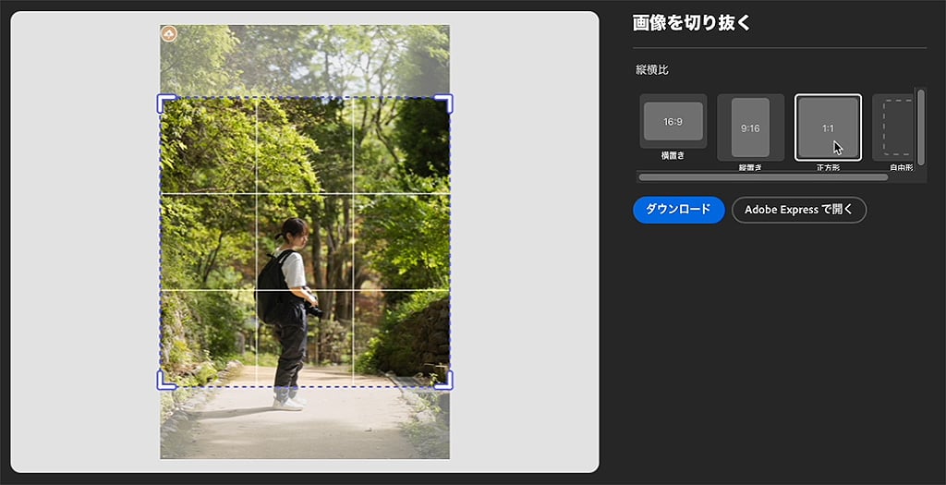Click the horizontal scrollbar under aspect ratios
Screen dimensions: 946x485
pyautogui.click(x=763, y=177)
